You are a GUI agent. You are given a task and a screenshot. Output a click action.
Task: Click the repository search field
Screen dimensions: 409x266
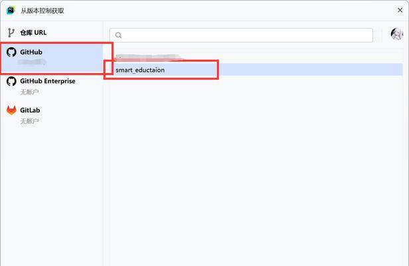[x=241, y=35]
